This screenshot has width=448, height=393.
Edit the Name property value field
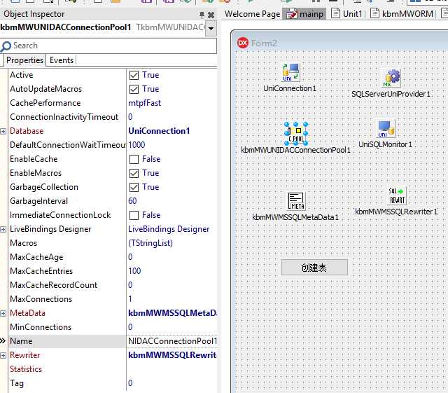pos(172,341)
